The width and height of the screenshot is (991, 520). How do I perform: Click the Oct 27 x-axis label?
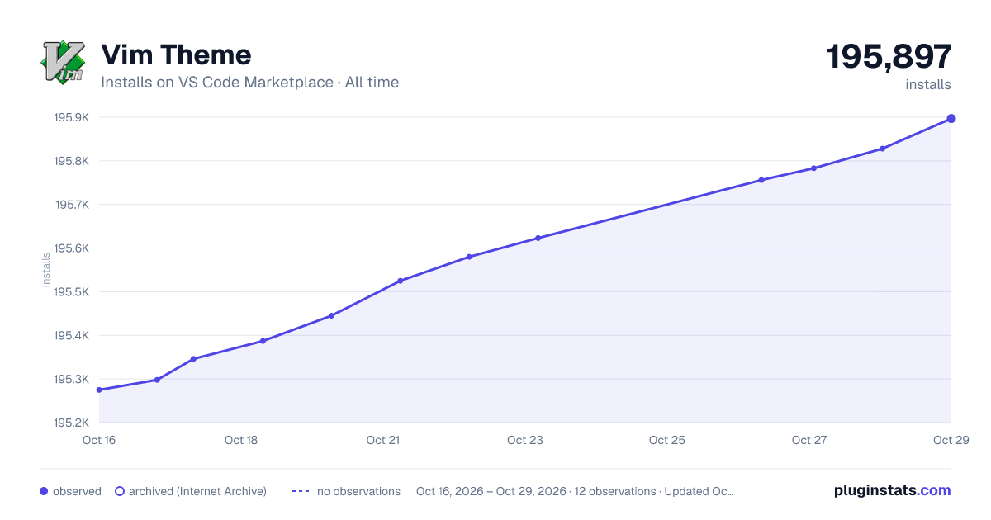pyautogui.click(x=809, y=440)
